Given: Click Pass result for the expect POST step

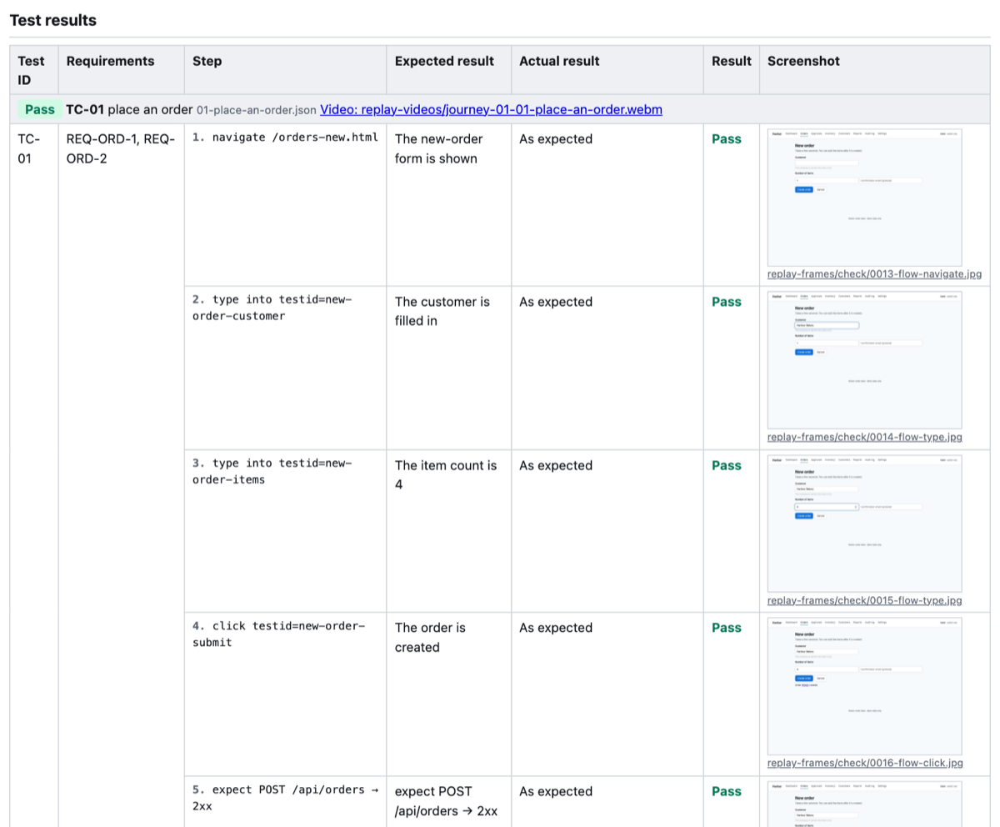Looking at the screenshot, I should click(x=727, y=791).
